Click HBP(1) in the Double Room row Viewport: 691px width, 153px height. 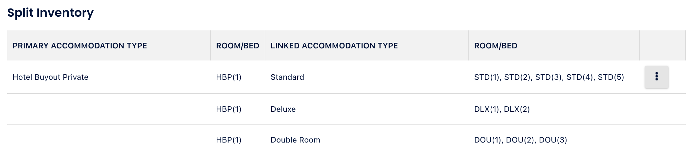(x=229, y=140)
